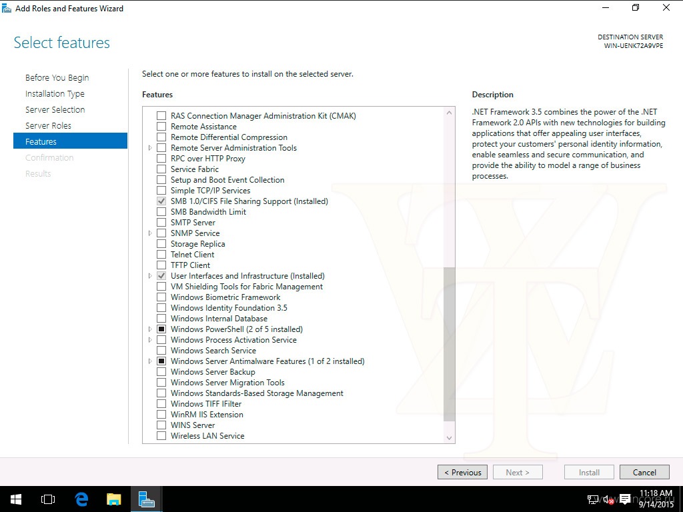
Task: Select the Windows Identity Foundation 3.5 row
Action: [229, 308]
